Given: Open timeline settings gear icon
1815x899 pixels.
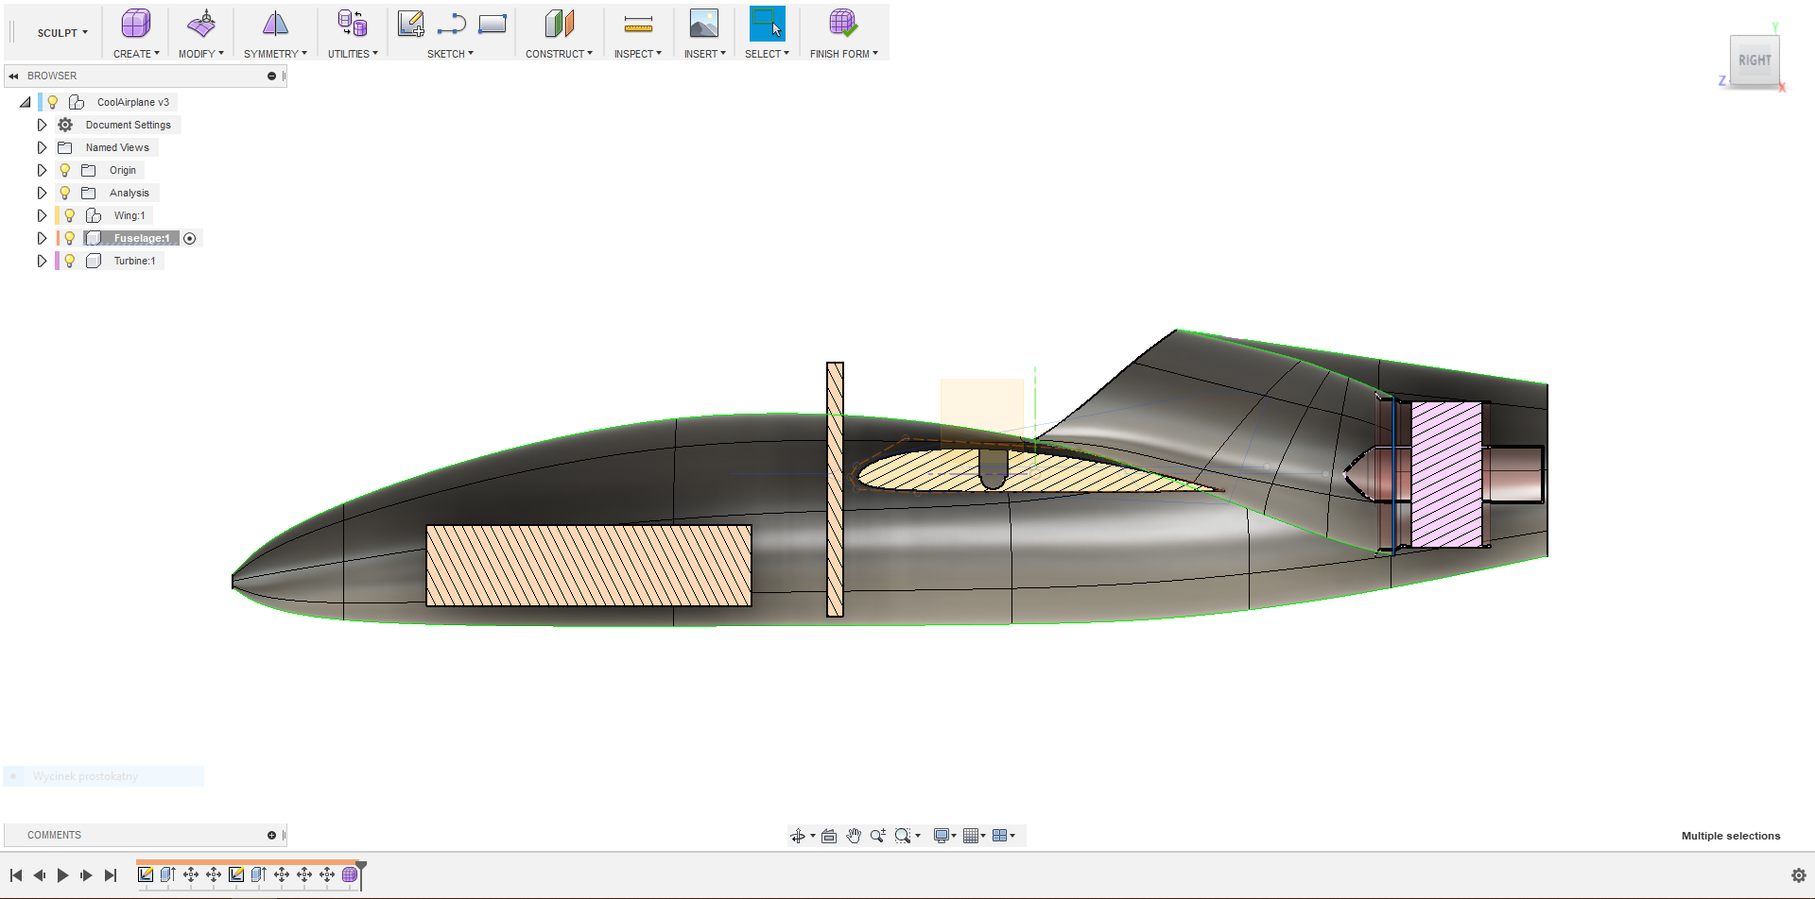Looking at the screenshot, I should [1799, 875].
